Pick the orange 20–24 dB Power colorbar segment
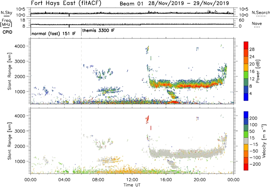The height and width of the screenshot is (187, 270). [x=246, y=60]
